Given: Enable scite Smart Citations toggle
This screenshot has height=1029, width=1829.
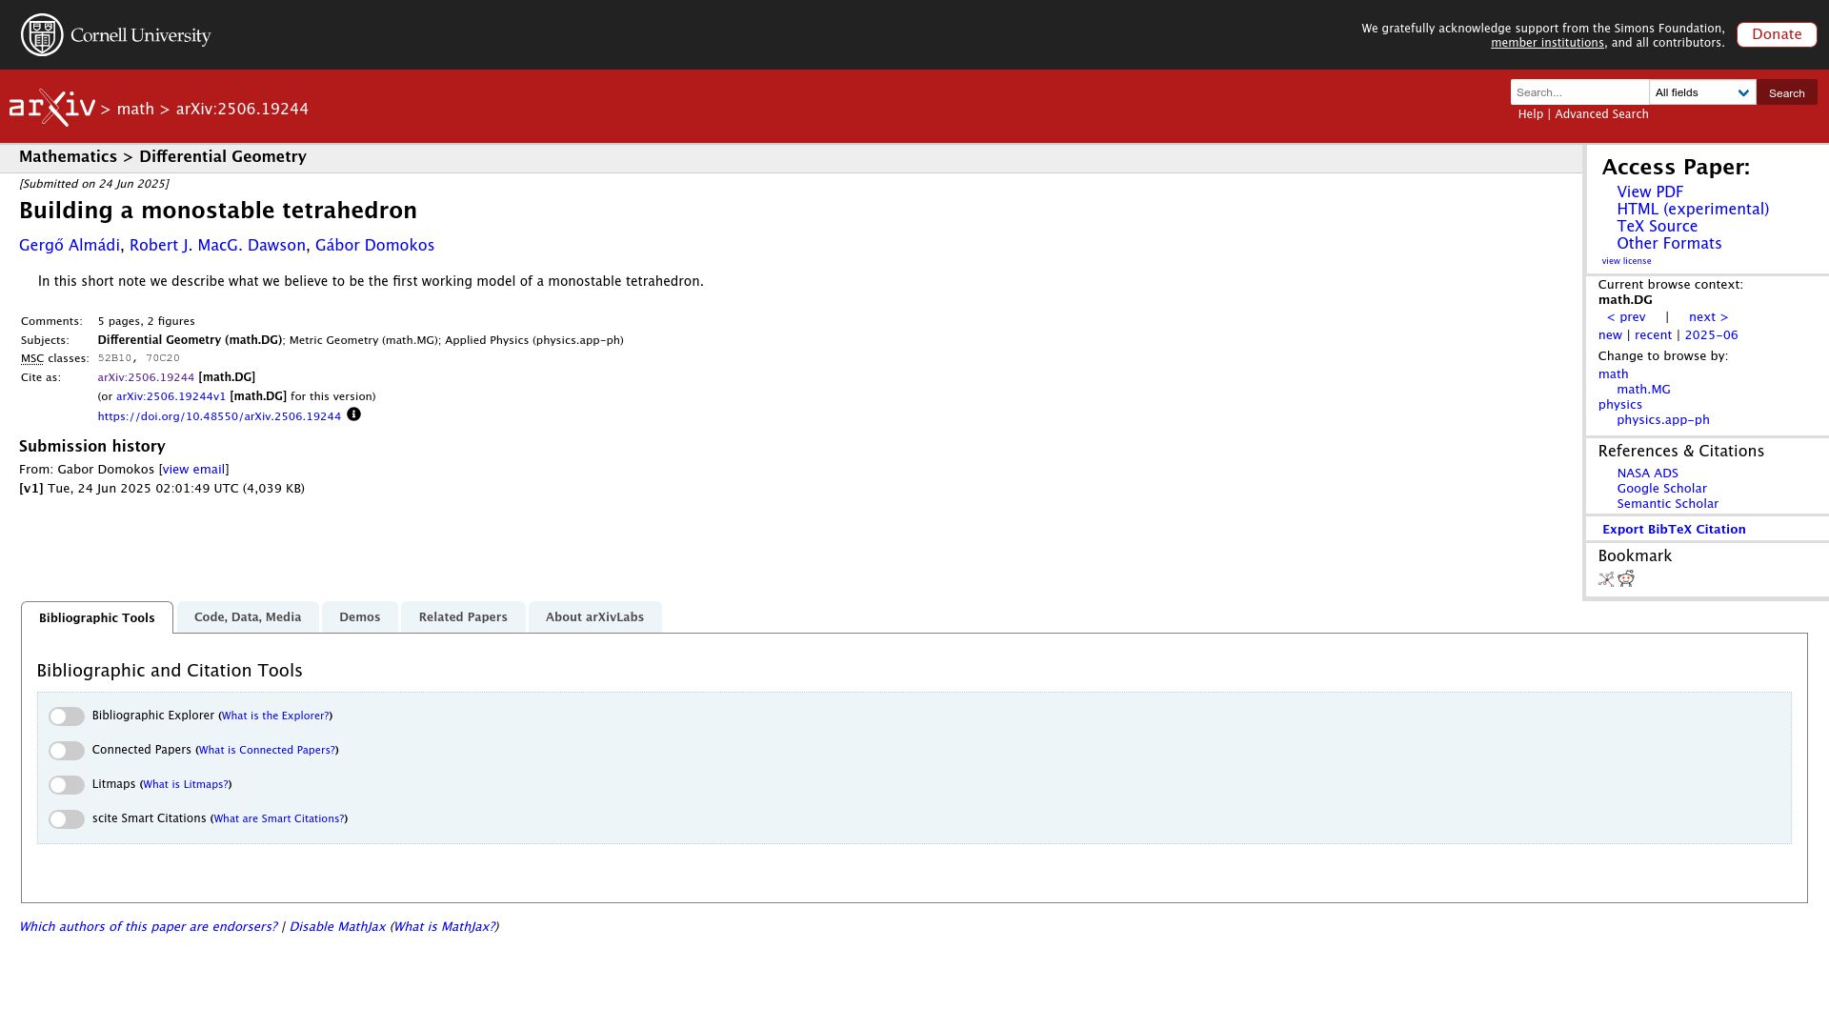Looking at the screenshot, I should (67, 819).
